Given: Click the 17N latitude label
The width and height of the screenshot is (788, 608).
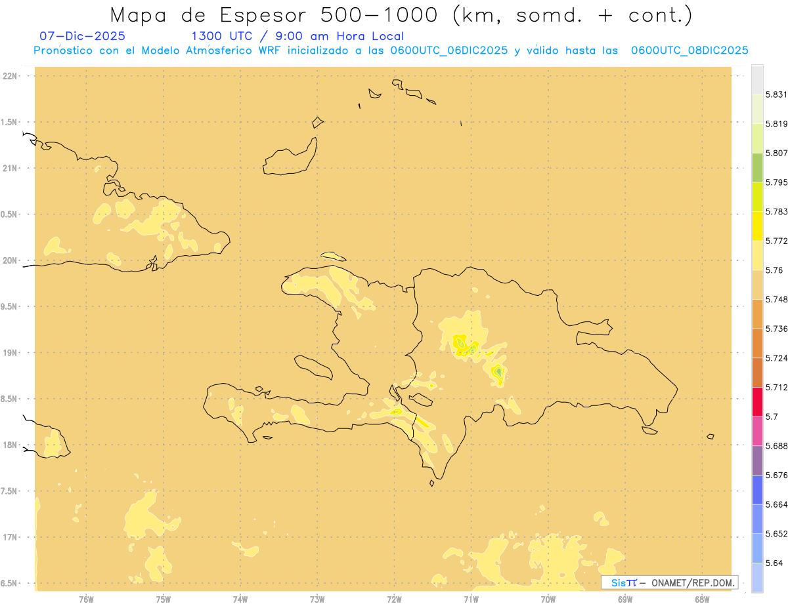Looking at the screenshot, I should pos(9,537).
